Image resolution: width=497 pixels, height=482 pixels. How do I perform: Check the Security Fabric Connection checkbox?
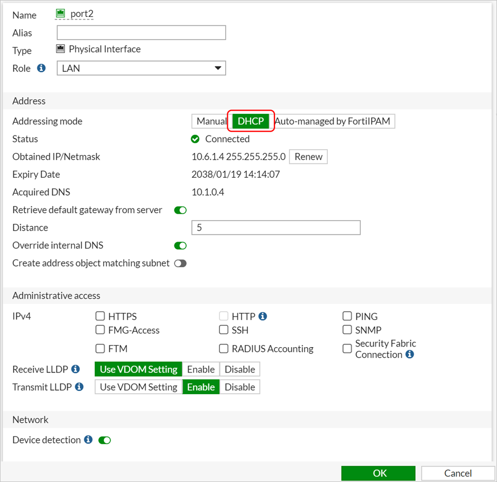click(x=347, y=349)
